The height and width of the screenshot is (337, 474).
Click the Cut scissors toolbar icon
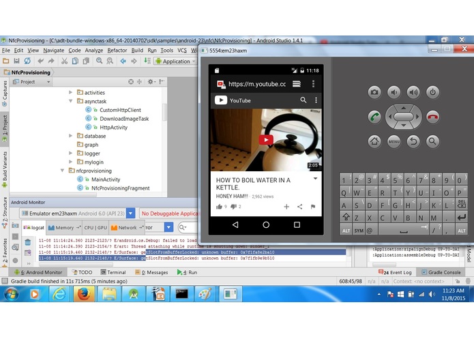point(64,61)
